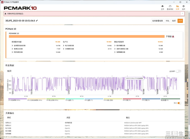Screen dimensions: 190x139
Task: Click the orange 关闭 button
Action: tap(180, 21)
